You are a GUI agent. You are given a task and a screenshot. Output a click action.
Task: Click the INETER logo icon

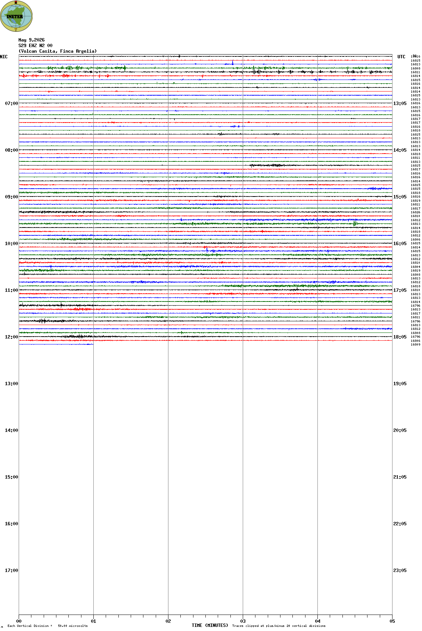click(16, 16)
